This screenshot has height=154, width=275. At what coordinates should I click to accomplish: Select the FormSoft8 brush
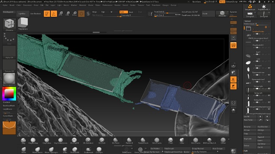[75, 150]
